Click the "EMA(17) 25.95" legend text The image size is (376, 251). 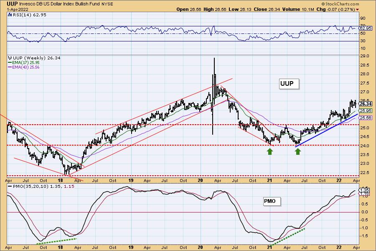coord(26,62)
